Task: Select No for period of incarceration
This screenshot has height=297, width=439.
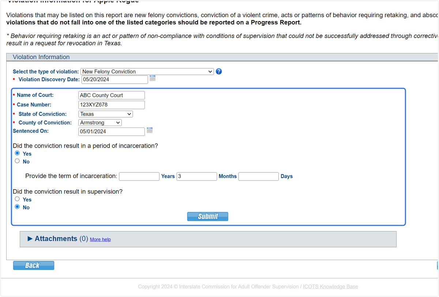Action: click(x=17, y=161)
